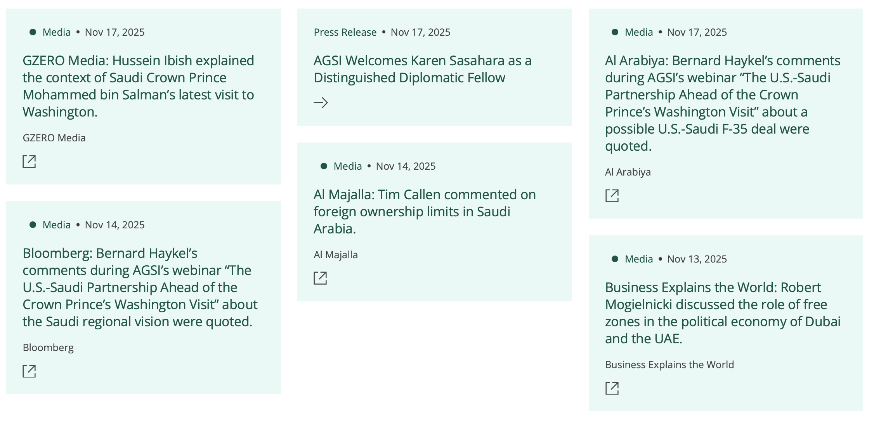Click Business Explains the World source text
Image resolution: width=874 pixels, height=421 pixels.
click(669, 365)
